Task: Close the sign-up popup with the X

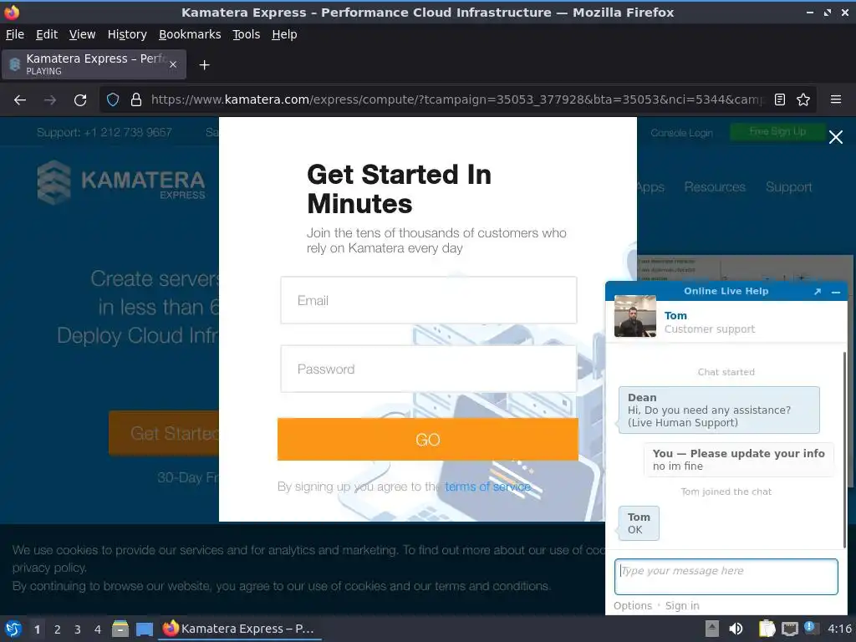Action: [836, 137]
